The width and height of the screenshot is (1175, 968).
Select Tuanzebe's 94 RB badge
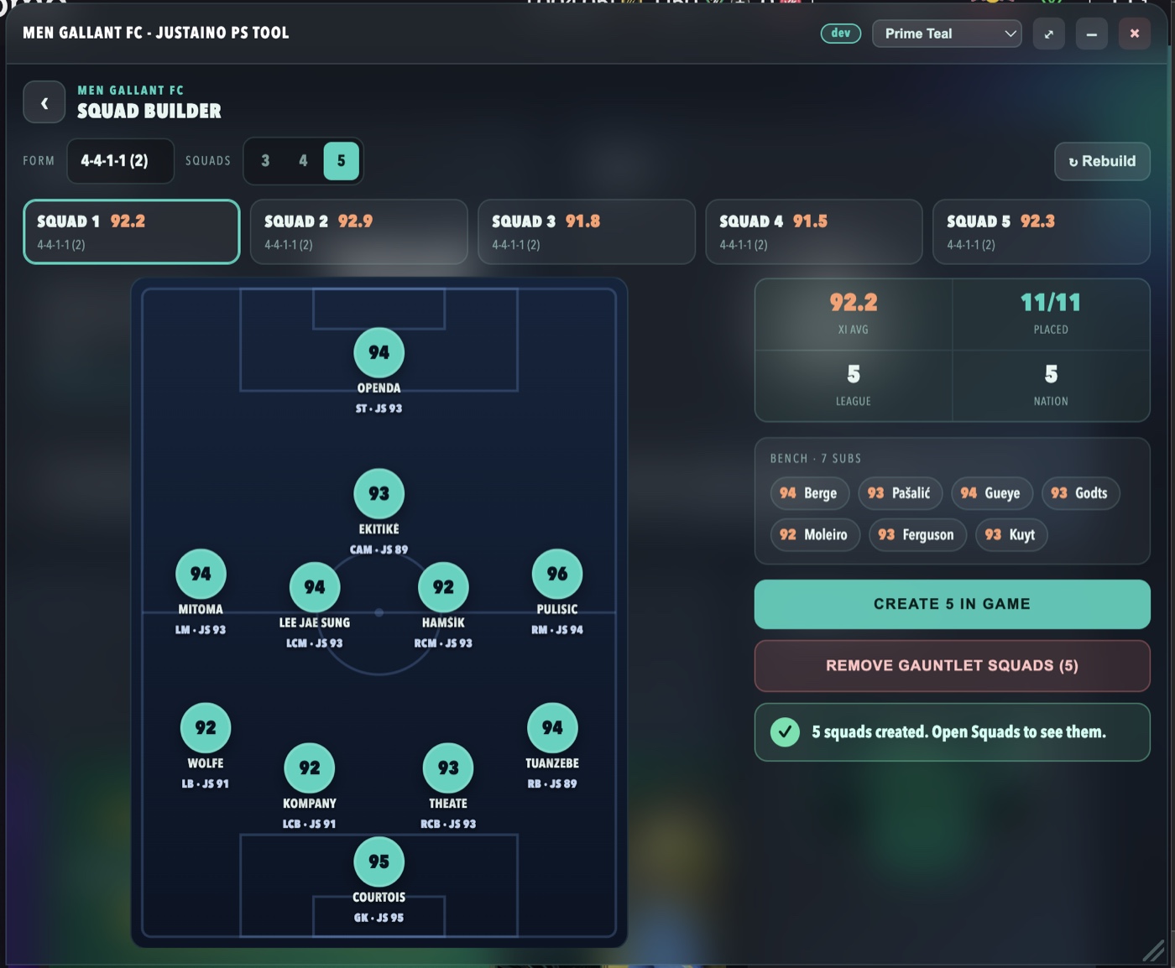[x=552, y=728]
